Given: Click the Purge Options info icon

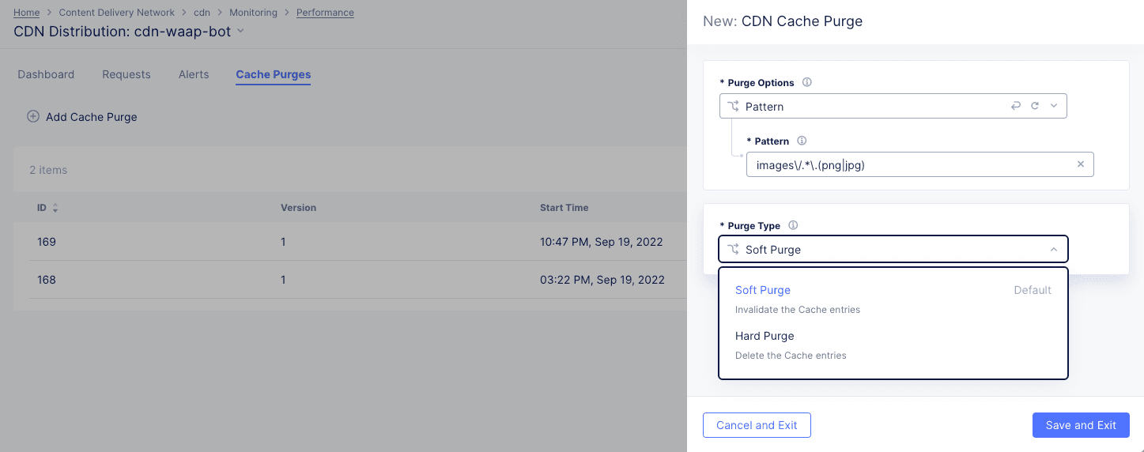Looking at the screenshot, I should point(807,83).
